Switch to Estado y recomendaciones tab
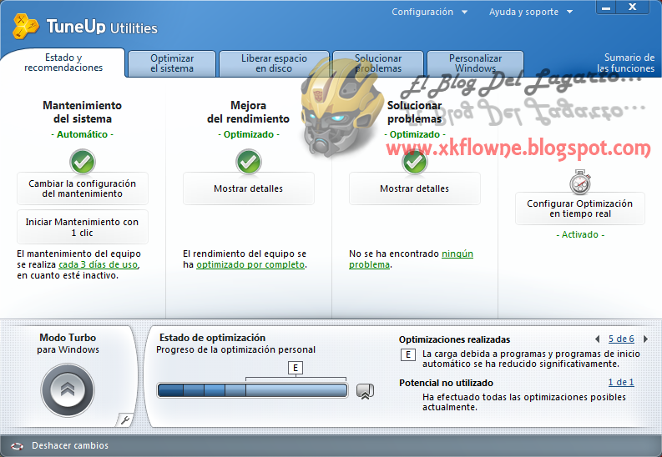 pos(63,63)
